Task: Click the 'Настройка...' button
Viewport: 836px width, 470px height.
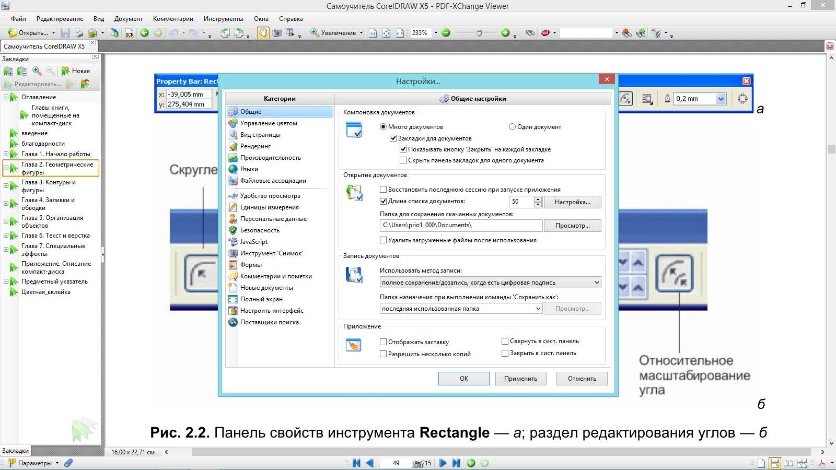Action: click(x=573, y=202)
